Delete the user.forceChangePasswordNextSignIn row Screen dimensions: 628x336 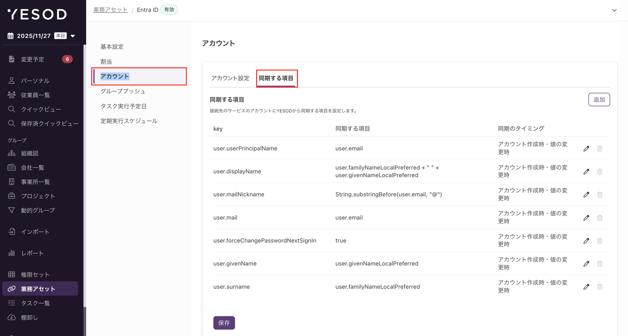[599, 241]
